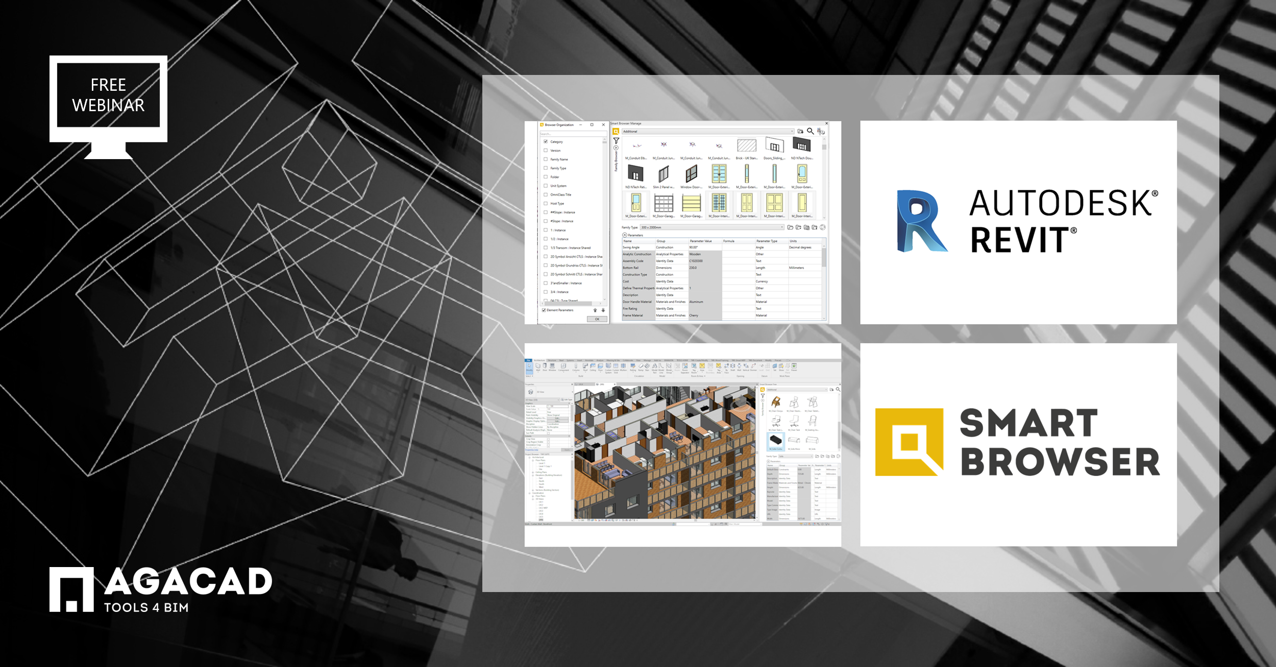
Task: Click the move-up arrow in Browser Organization
Action: coord(595,310)
